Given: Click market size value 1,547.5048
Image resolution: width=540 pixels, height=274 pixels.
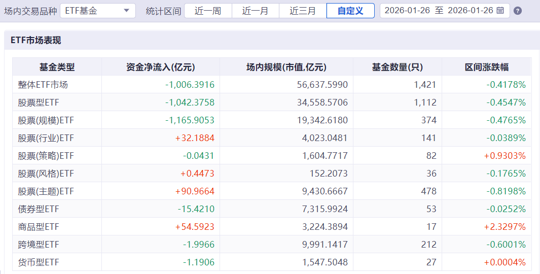Looking at the screenshot, I should (x=325, y=262).
